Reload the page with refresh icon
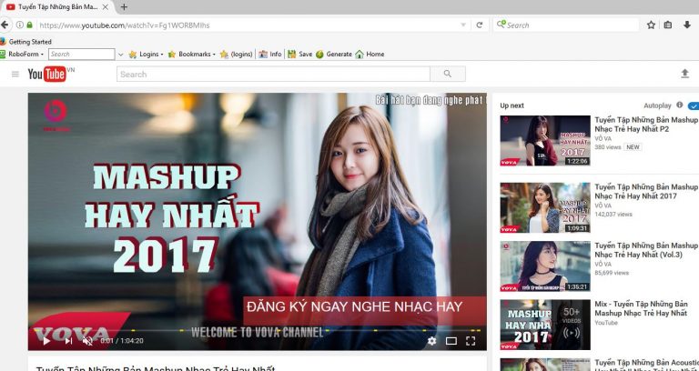 (480, 25)
